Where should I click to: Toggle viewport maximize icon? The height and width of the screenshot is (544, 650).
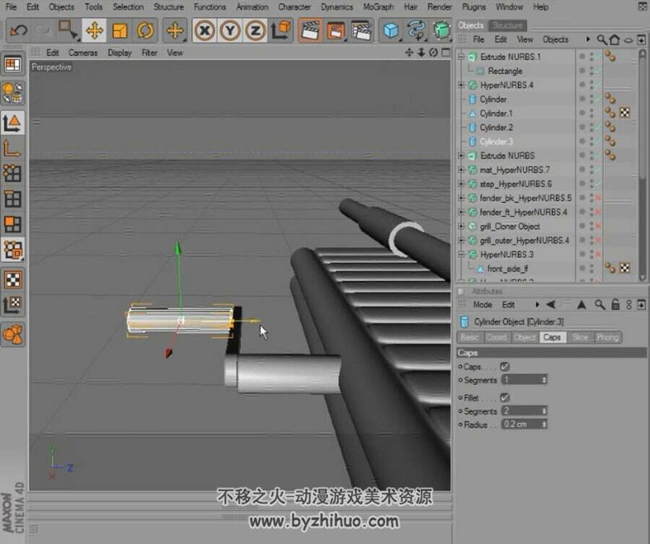446,52
